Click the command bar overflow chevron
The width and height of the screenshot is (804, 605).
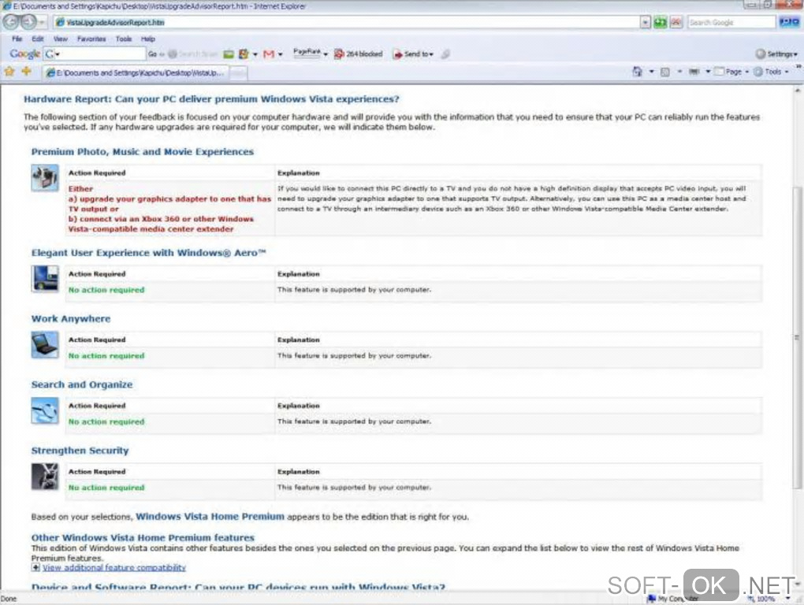798,67
